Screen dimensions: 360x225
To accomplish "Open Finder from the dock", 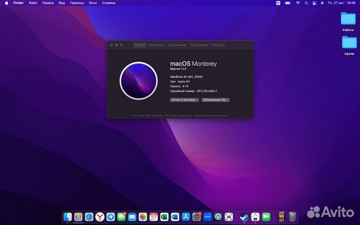I will tap(67, 216).
